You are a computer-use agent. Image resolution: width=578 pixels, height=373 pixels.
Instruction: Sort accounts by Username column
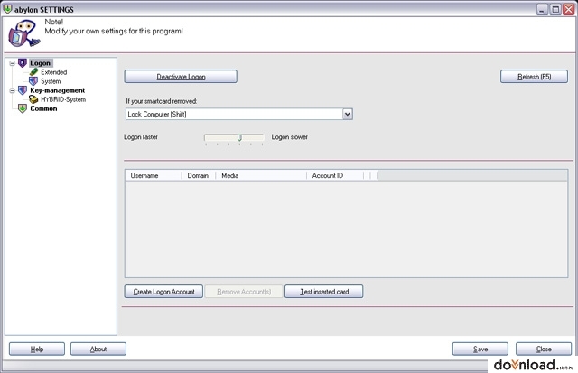click(154, 176)
